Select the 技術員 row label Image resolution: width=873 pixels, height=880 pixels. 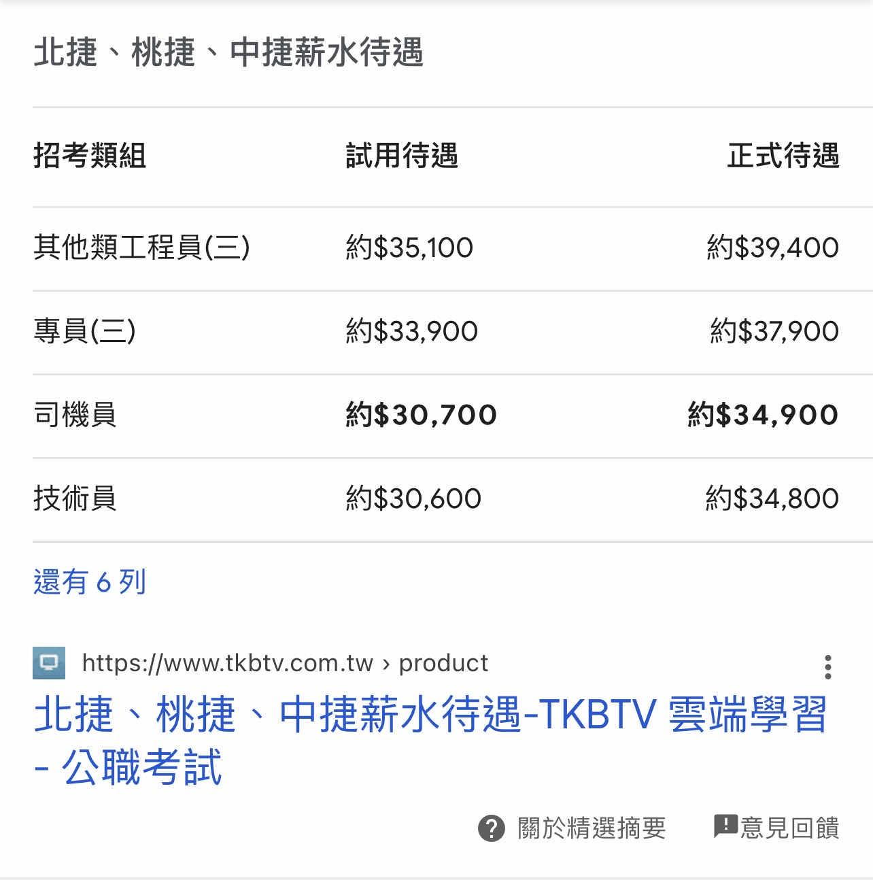coord(75,498)
